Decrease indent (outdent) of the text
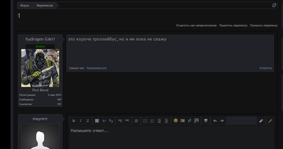This screenshot has height=149, width=283. (x=159, y=121)
